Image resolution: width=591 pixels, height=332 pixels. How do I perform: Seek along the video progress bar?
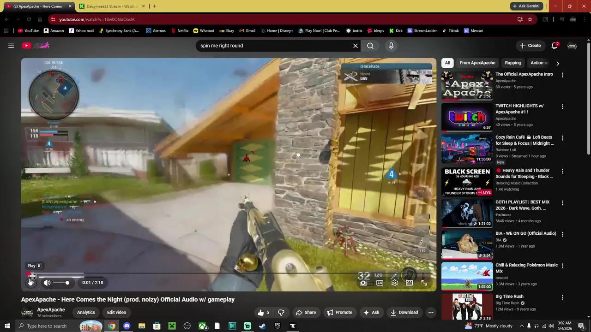(229, 273)
